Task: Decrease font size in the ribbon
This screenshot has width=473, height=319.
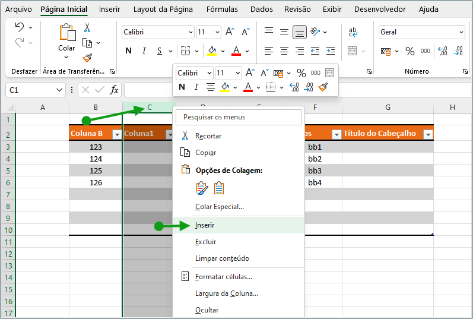Action: pos(246,31)
